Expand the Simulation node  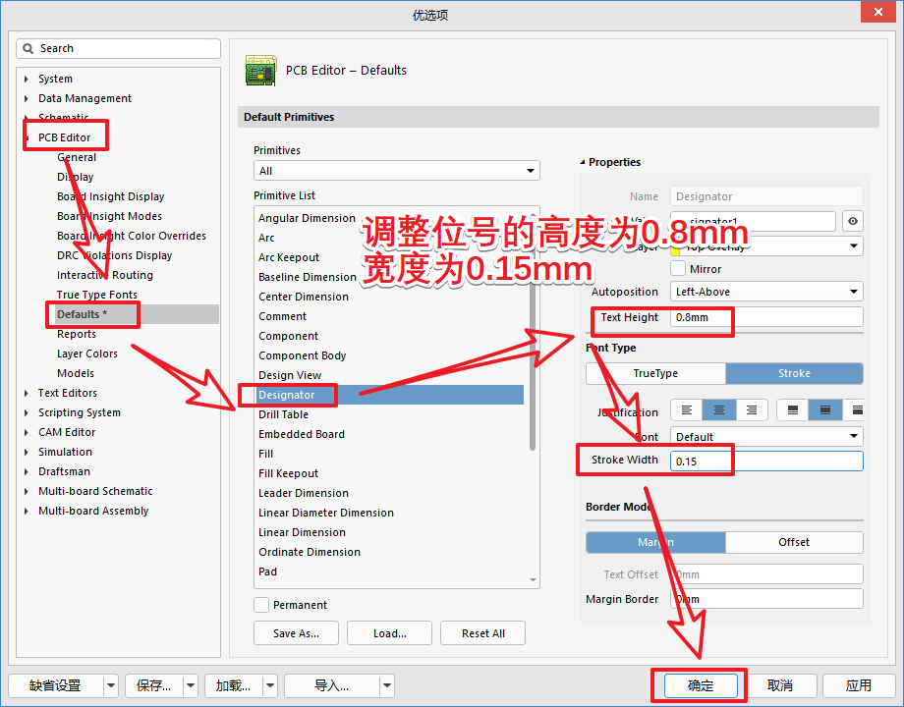27,452
